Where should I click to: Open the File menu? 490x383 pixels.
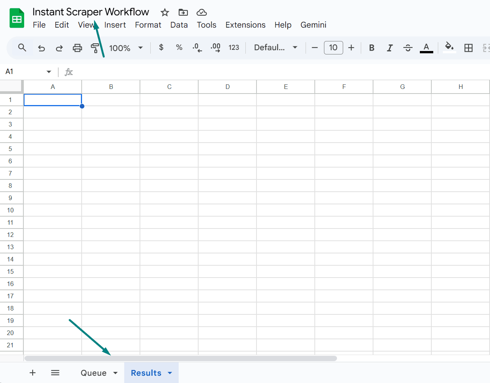(x=39, y=25)
